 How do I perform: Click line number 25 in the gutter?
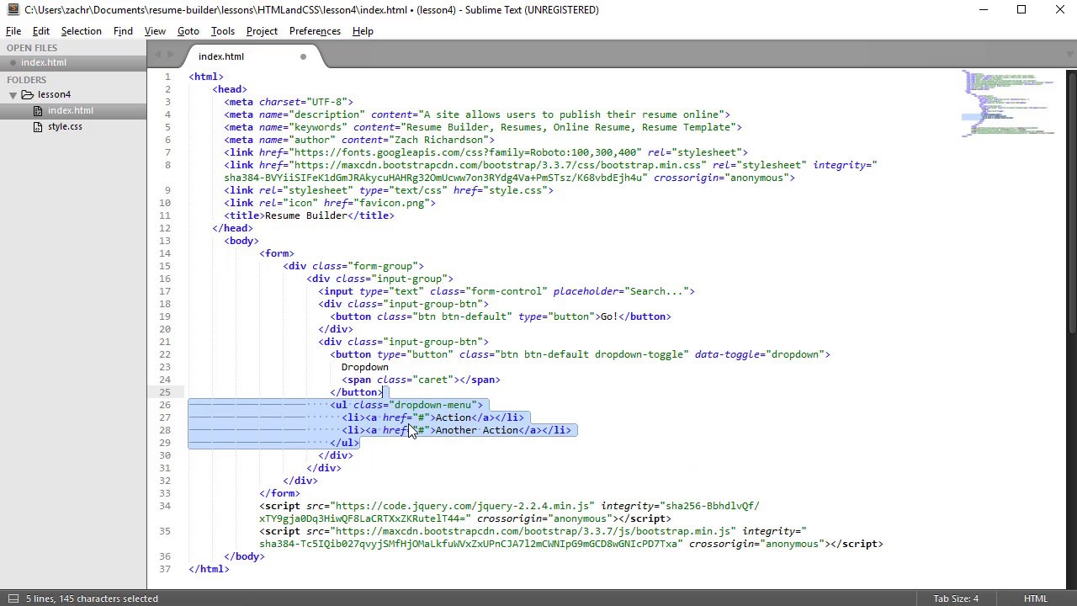165,392
